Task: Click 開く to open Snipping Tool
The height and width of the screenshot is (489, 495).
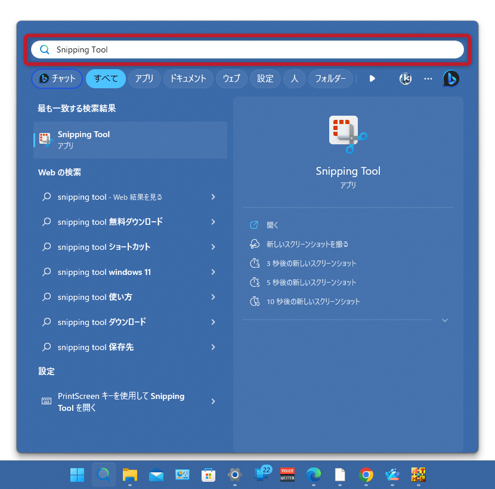Action: (x=272, y=225)
